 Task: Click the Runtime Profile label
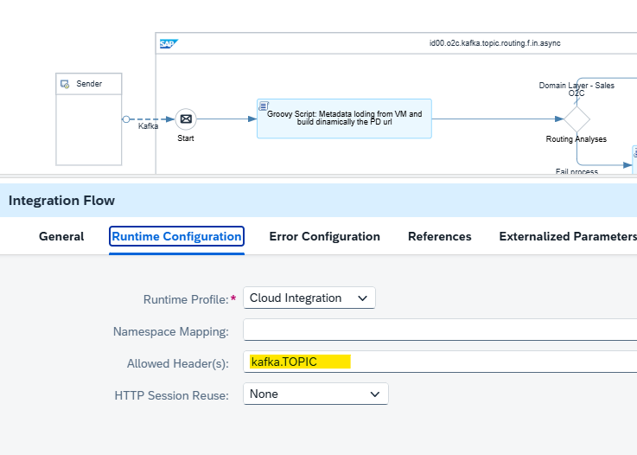pyautogui.click(x=186, y=299)
